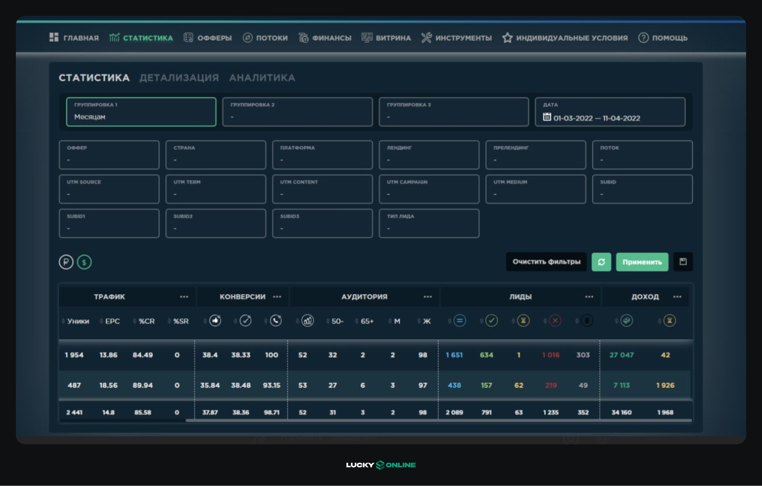Sort by phone call conversion icon
The width and height of the screenshot is (762, 486).
click(x=276, y=321)
